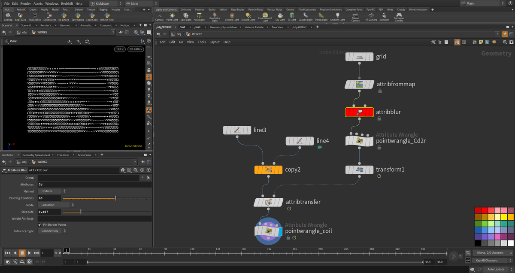Select the line3 node
515x273 pixels.
tap(237, 130)
